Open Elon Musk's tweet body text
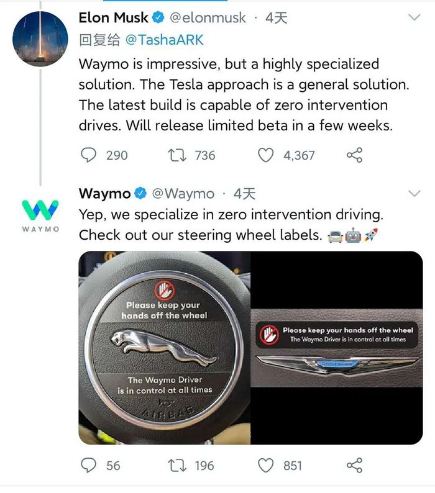Viewport: 435px width, 493px height. click(244, 94)
